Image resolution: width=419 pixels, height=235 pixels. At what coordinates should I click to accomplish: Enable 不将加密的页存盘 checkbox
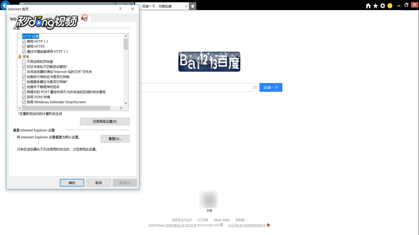(x=24, y=62)
